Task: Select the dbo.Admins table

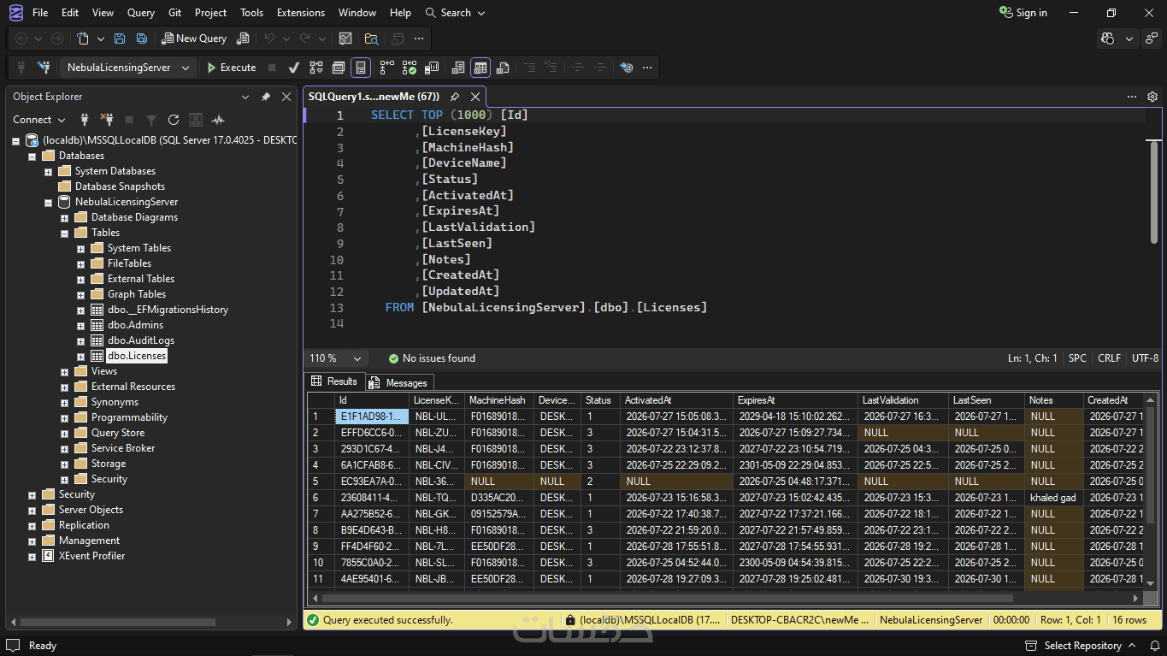Action: [x=135, y=325]
